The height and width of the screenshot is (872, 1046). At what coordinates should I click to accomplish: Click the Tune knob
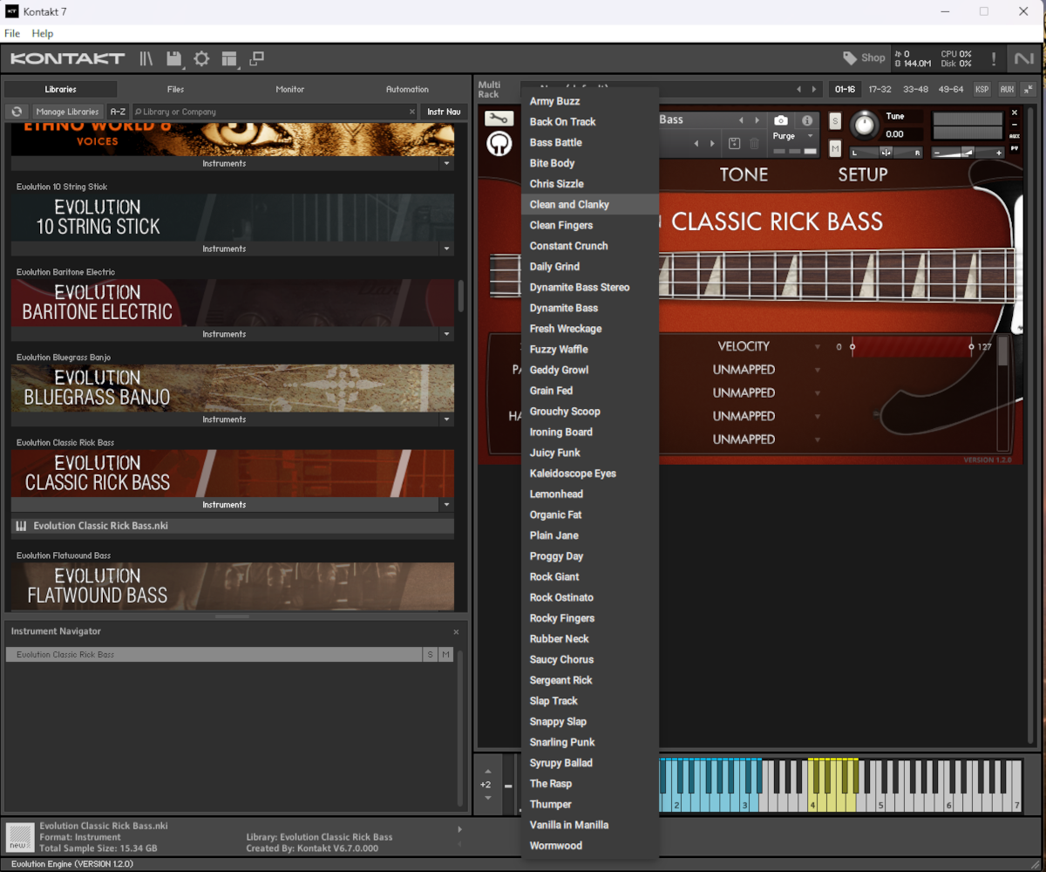(864, 125)
